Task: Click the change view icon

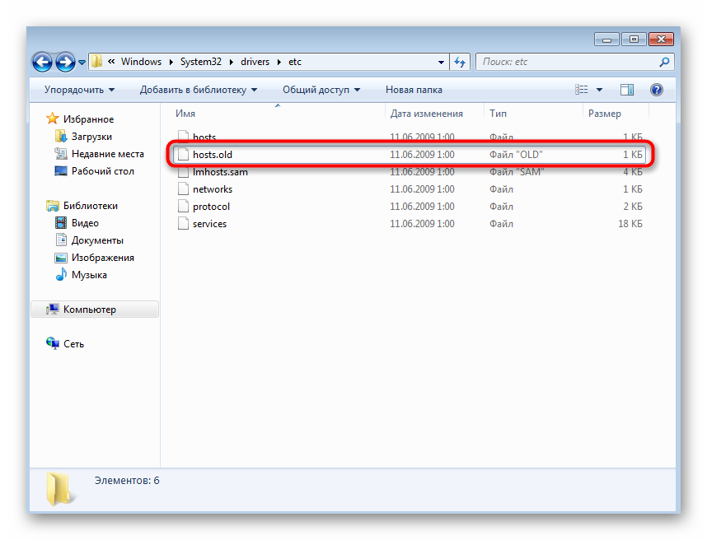Action: (x=583, y=90)
